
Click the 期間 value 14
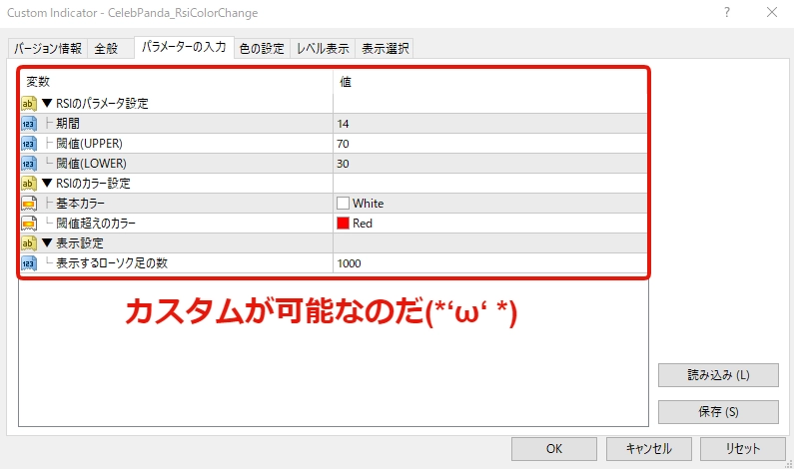343,124
